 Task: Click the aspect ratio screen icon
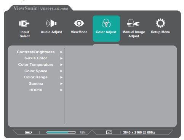tap(109, 132)
